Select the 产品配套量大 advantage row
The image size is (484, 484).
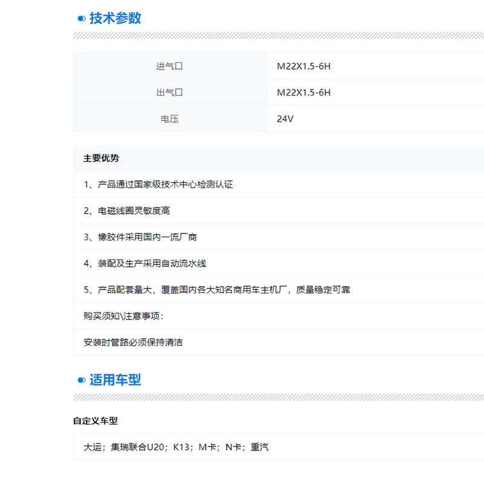pyautogui.click(x=217, y=290)
